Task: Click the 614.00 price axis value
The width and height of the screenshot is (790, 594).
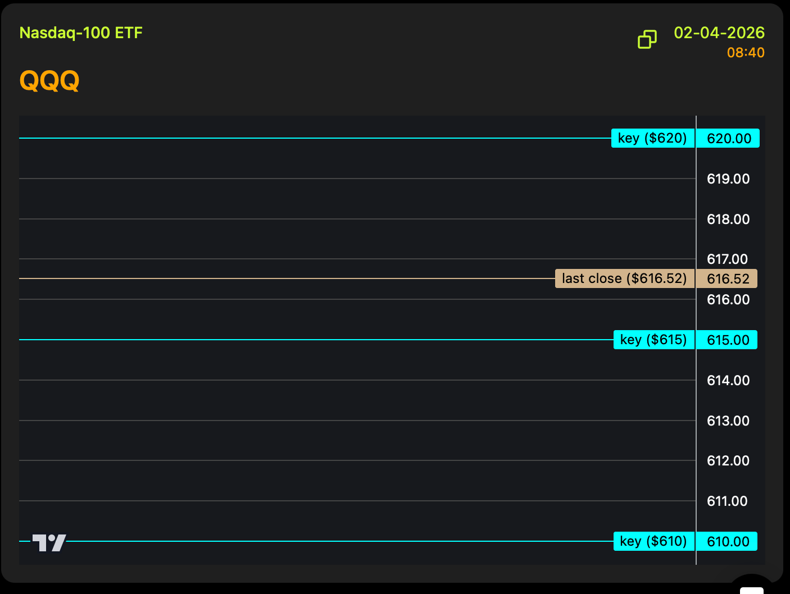Action: point(728,380)
